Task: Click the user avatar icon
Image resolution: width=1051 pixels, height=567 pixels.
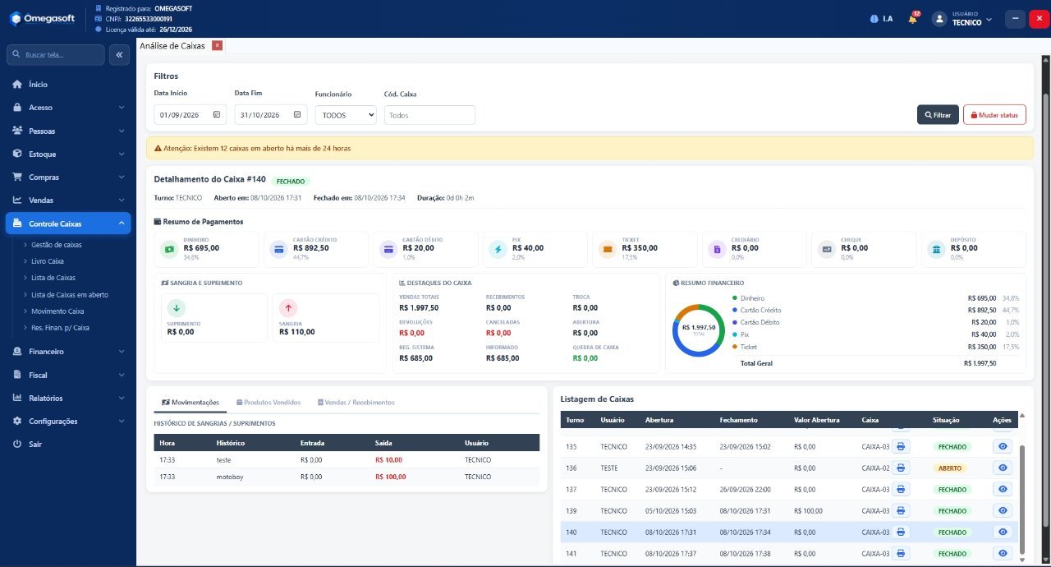Action: (939, 19)
